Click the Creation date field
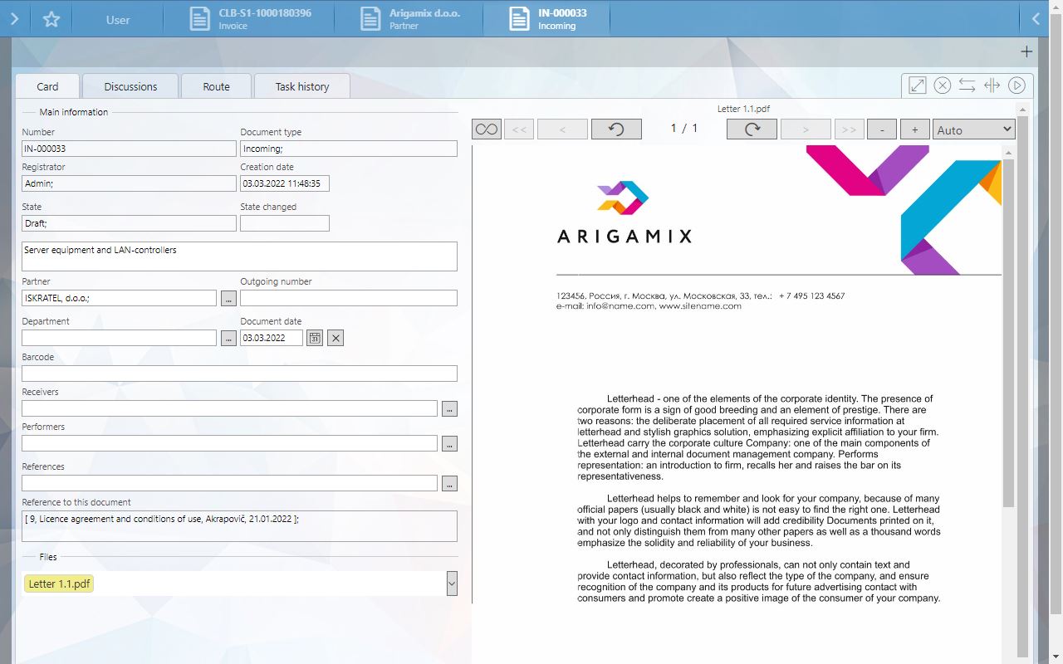The image size is (1063, 664). [285, 183]
